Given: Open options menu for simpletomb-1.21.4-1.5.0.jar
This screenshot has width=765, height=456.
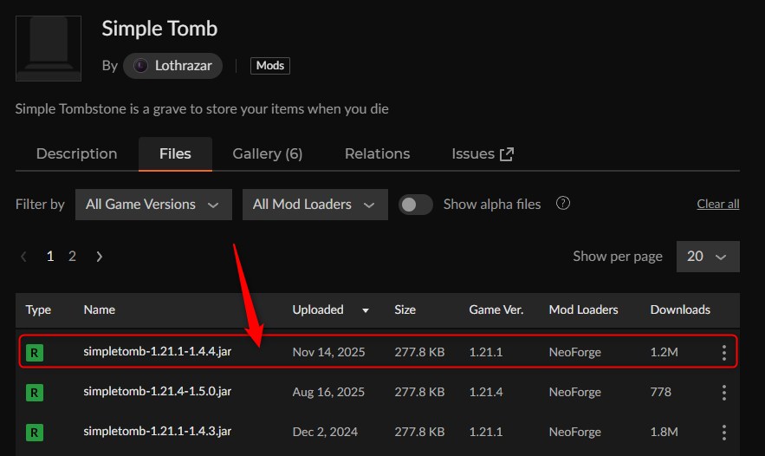Looking at the screenshot, I should coord(724,392).
